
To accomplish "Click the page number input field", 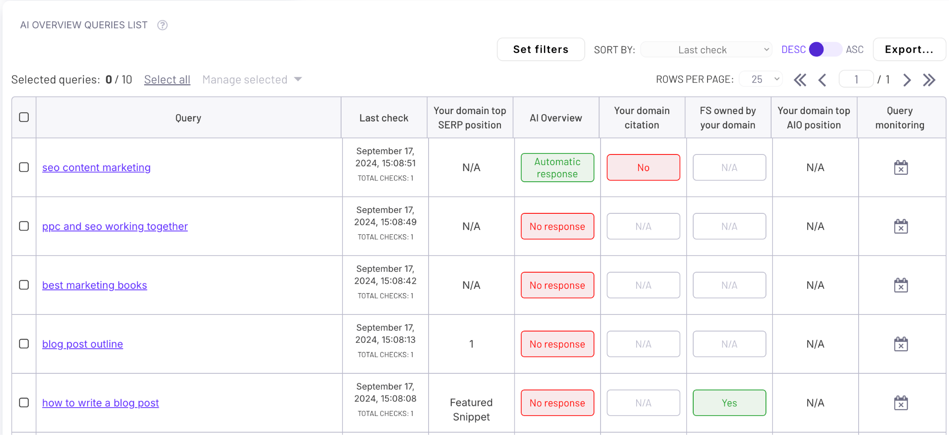I will (856, 79).
